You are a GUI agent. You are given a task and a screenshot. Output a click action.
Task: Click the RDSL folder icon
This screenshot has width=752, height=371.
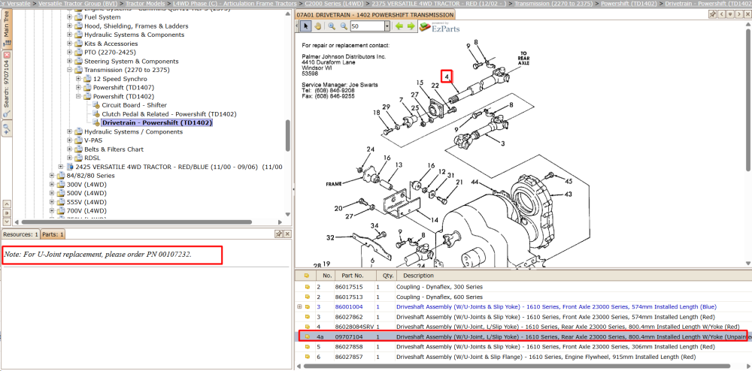79,158
